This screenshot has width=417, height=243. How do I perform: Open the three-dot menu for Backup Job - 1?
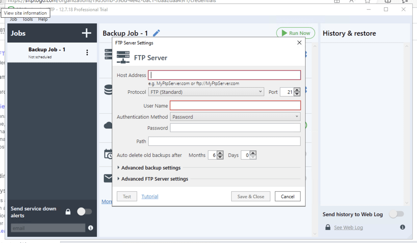tap(87, 52)
